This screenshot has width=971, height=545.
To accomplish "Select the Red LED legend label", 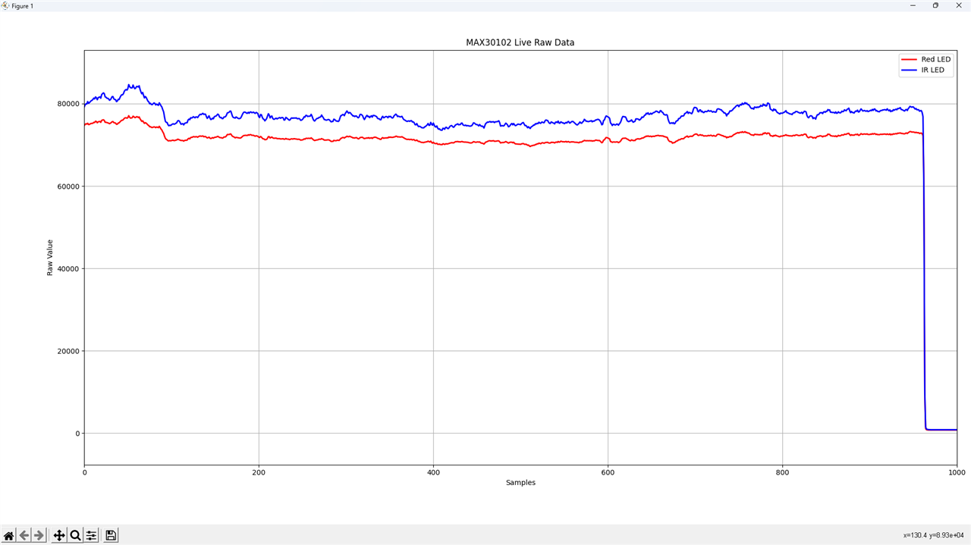I will point(935,59).
